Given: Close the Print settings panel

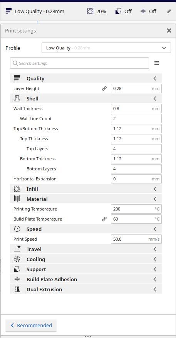Looking at the screenshot, I should pyautogui.click(x=169, y=31).
